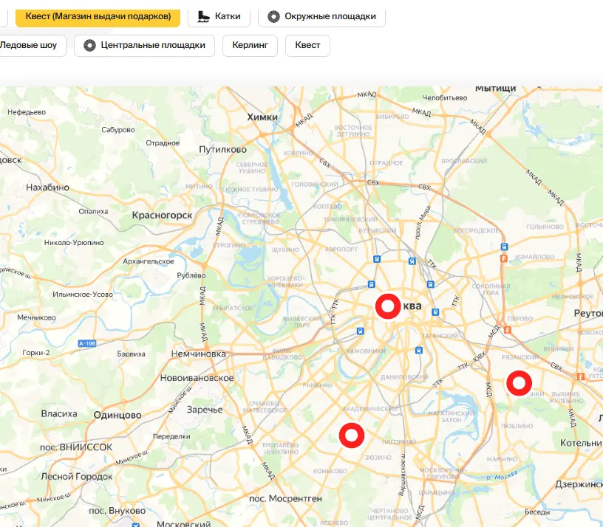Click the ring icon in Центральные площадки

coord(89,45)
